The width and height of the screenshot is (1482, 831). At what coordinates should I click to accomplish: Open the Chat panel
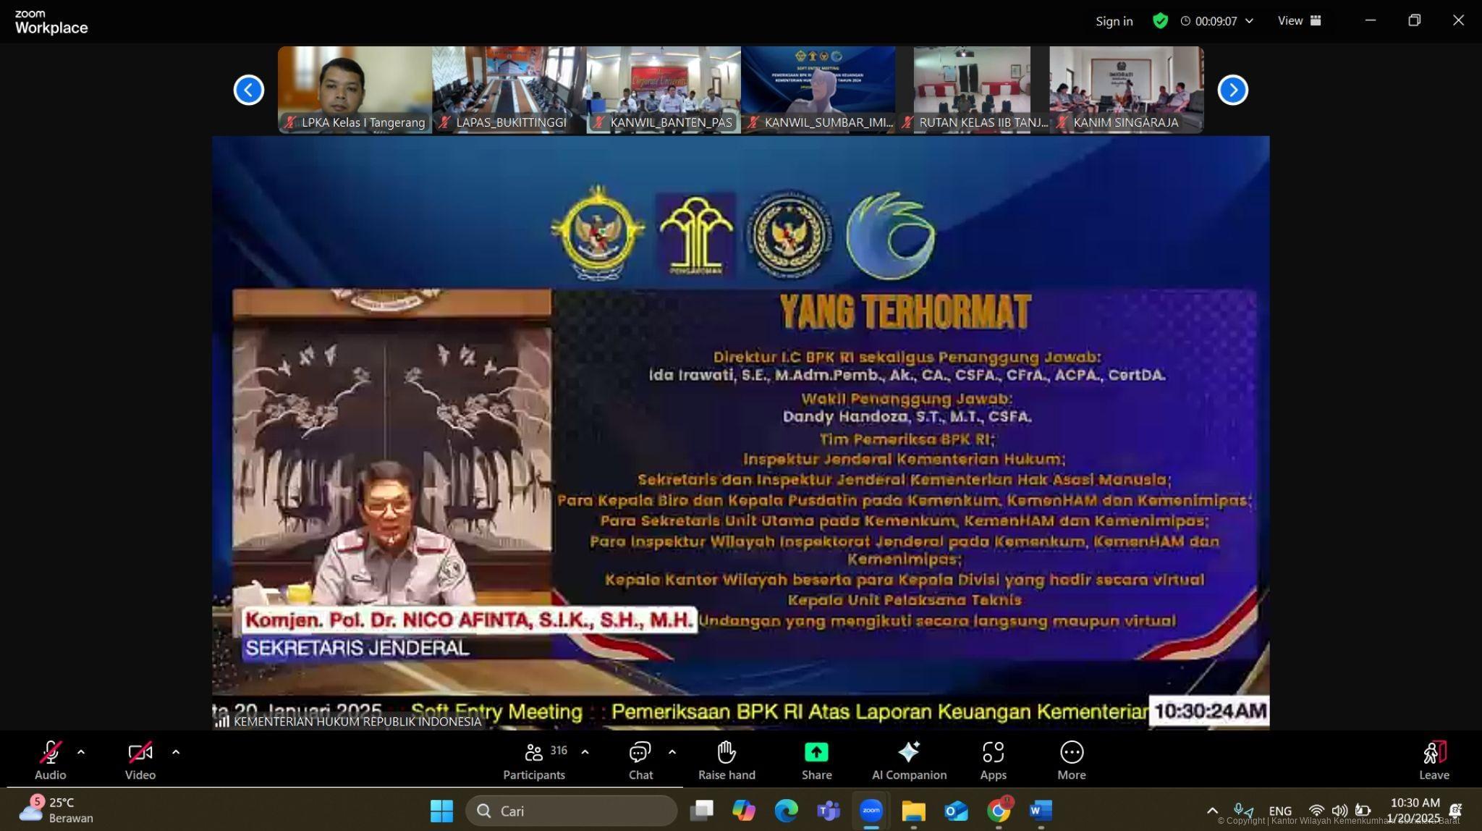click(640, 760)
